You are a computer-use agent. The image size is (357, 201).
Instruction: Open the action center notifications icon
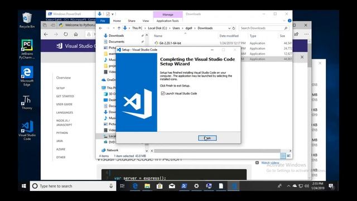click(331, 186)
